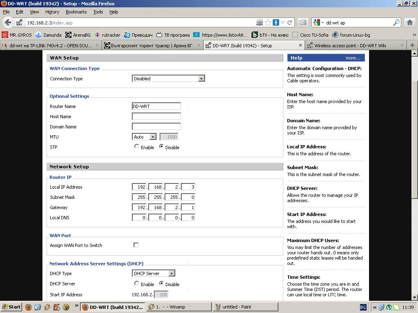This screenshot has width=418, height=313.
Task: Click the vertical page scrollbar down arrow
Action: (415, 297)
